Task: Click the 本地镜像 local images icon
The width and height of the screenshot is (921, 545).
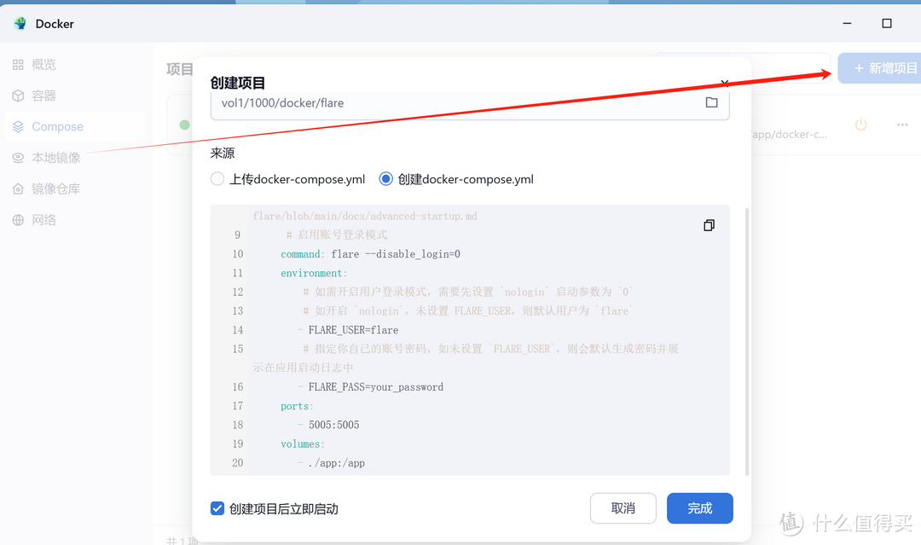Action: click(19, 157)
